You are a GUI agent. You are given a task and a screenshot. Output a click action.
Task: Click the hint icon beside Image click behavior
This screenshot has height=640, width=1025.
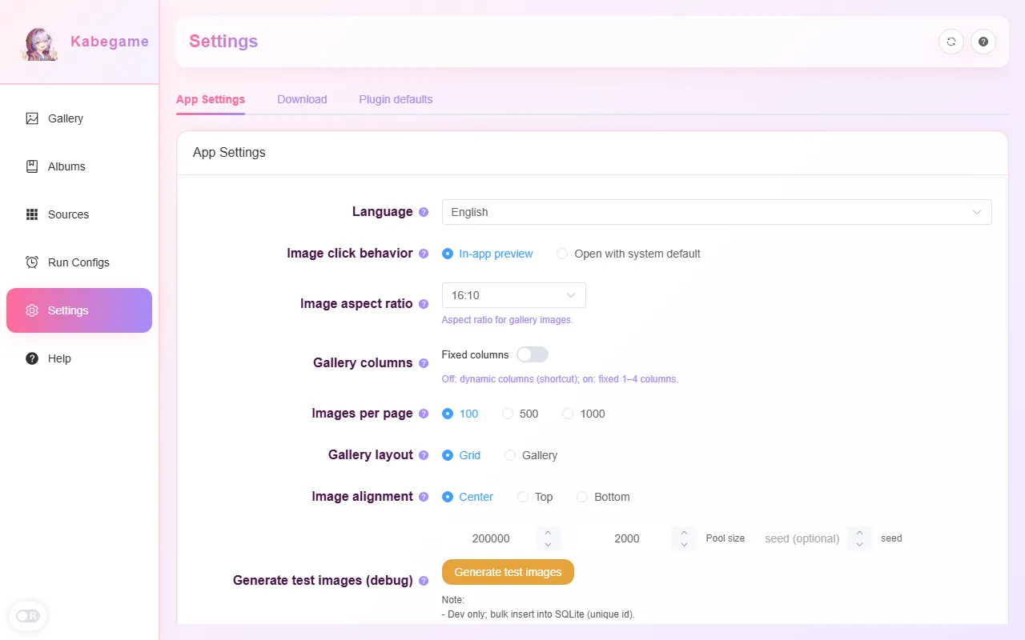[424, 254]
